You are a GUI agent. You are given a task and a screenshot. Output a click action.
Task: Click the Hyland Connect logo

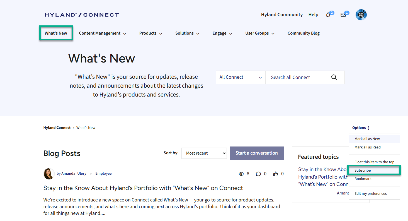[82, 15]
